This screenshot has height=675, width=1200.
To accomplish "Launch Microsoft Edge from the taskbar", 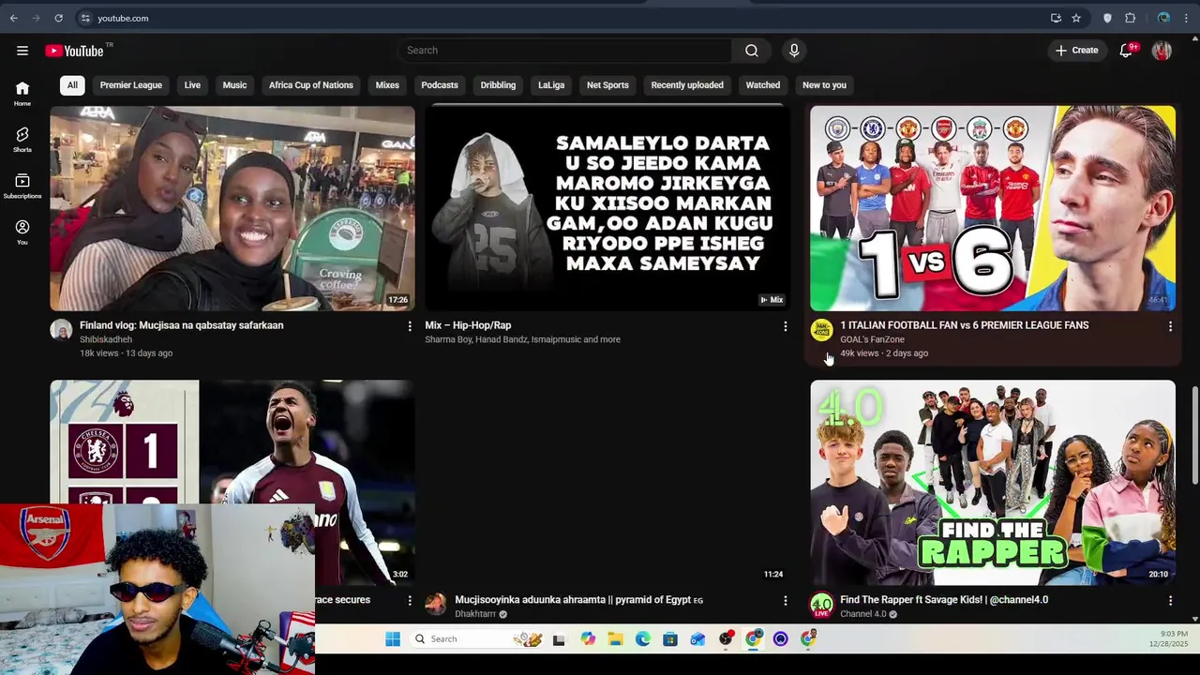I will [x=642, y=639].
